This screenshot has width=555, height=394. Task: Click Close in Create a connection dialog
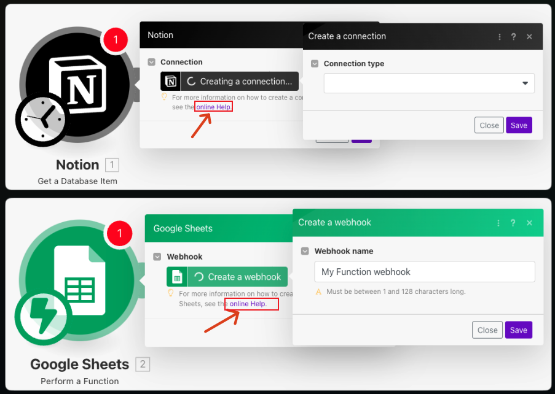coord(489,125)
